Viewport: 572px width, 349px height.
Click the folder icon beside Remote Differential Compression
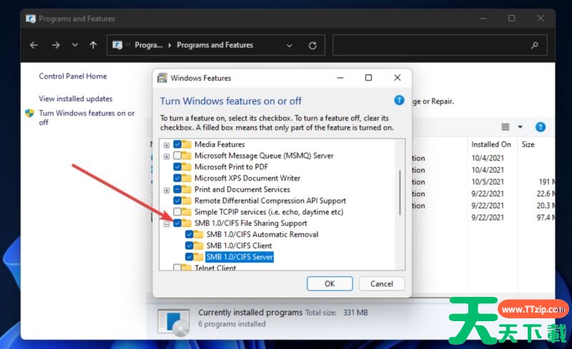pos(187,201)
